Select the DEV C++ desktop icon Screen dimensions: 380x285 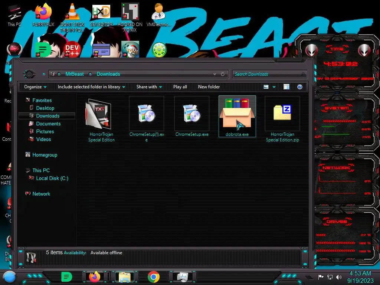point(72,50)
